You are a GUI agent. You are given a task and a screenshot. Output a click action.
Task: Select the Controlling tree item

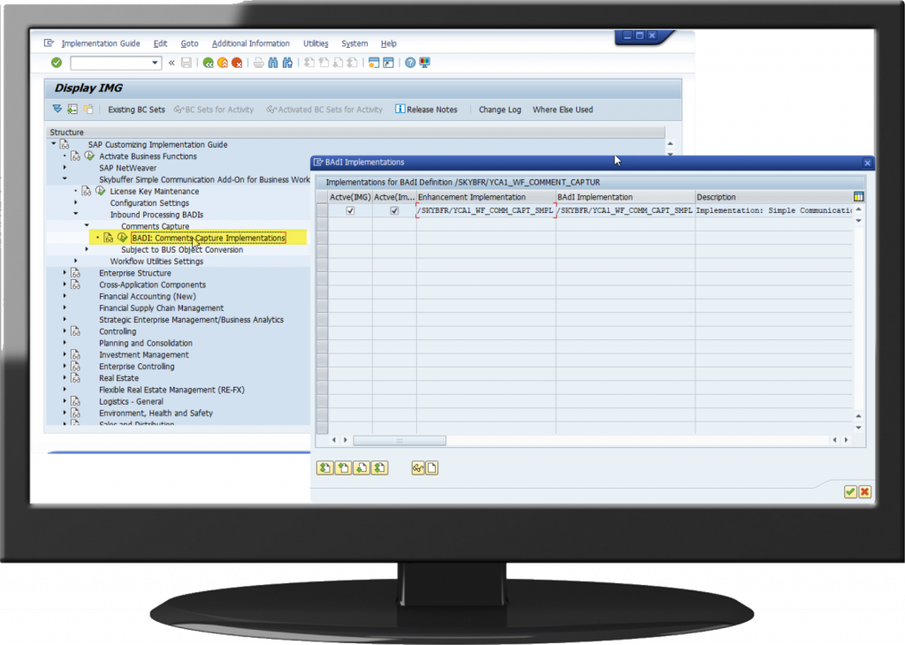(118, 331)
